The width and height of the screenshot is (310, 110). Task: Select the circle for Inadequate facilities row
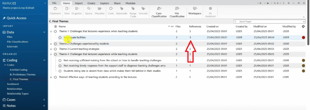pyautogui.click(x=60, y=37)
